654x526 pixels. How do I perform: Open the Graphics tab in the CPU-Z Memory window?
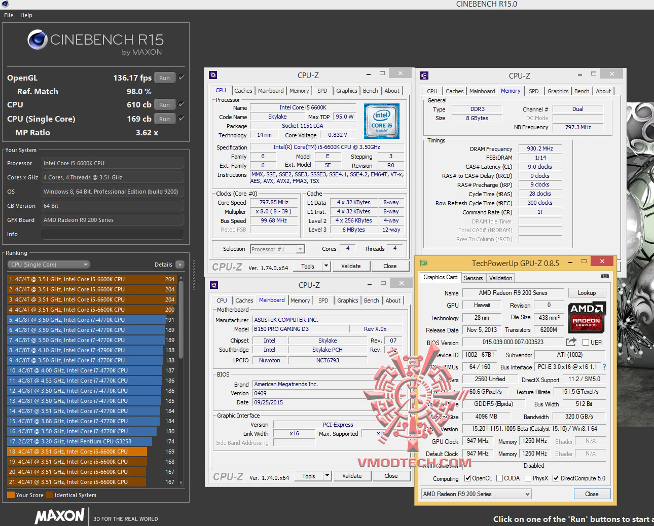(558, 91)
